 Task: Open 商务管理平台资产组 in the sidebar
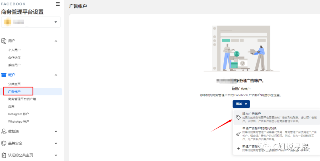(22, 99)
